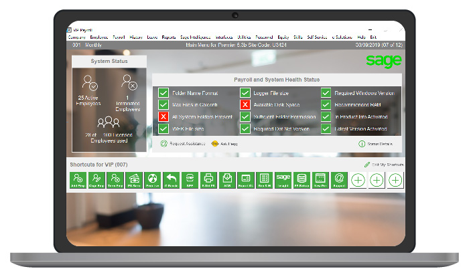Image resolution: width=469 pixels, height=277 pixels.
Task: Click the '001 Monthly' company text
Action: pos(87,45)
